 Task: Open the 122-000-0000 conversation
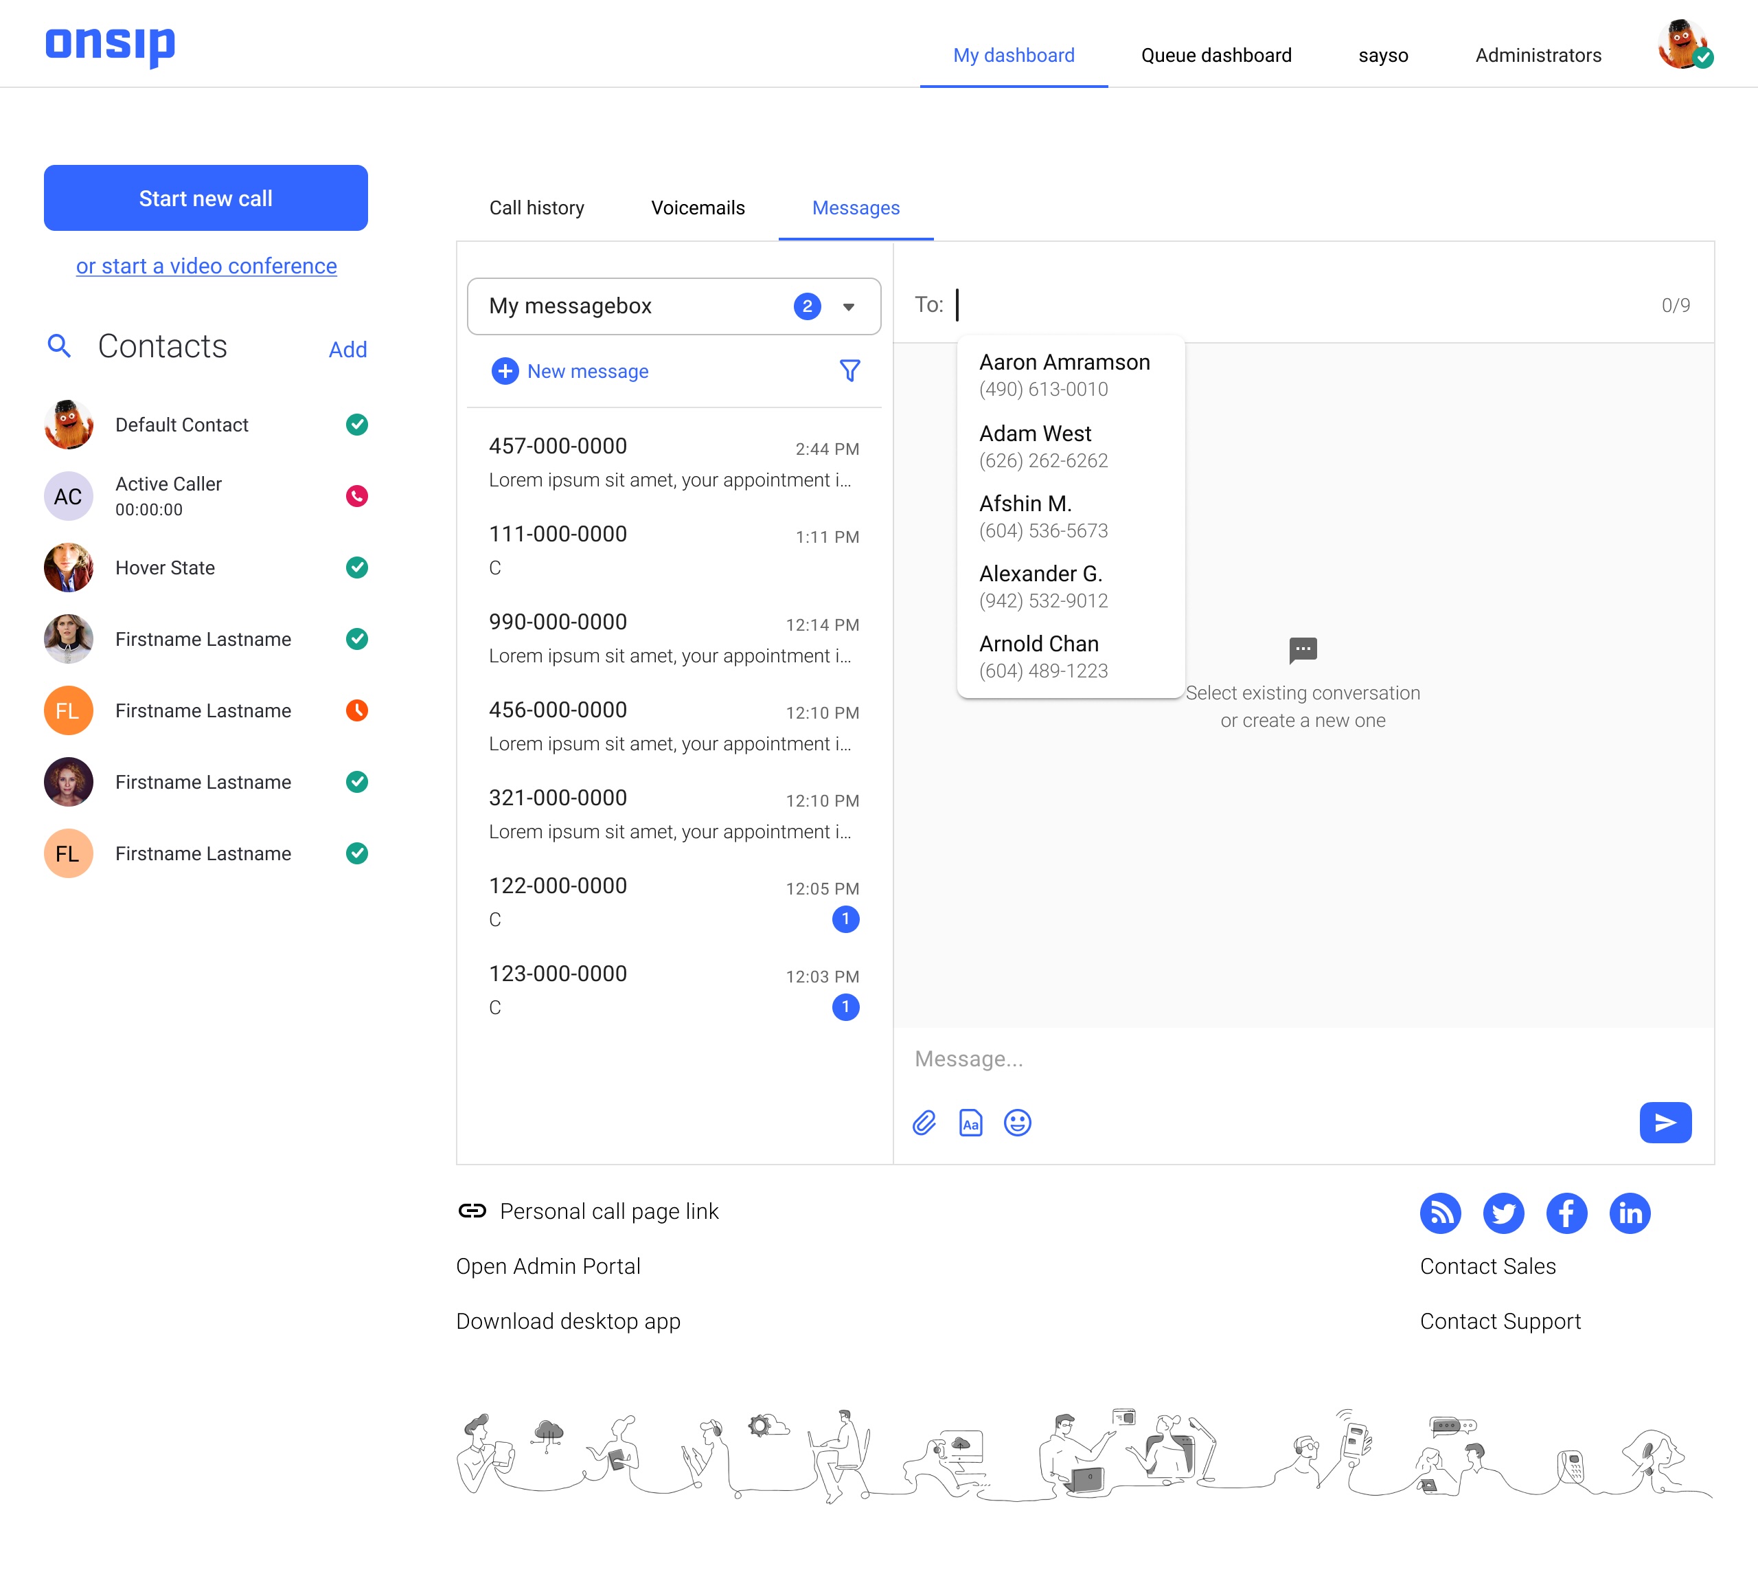674,903
